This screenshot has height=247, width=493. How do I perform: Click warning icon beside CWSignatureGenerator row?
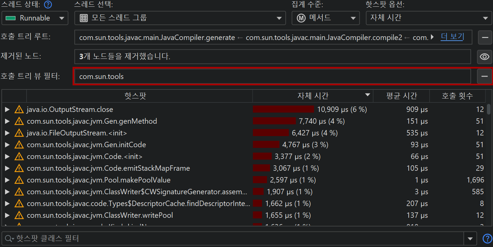coord(19,192)
